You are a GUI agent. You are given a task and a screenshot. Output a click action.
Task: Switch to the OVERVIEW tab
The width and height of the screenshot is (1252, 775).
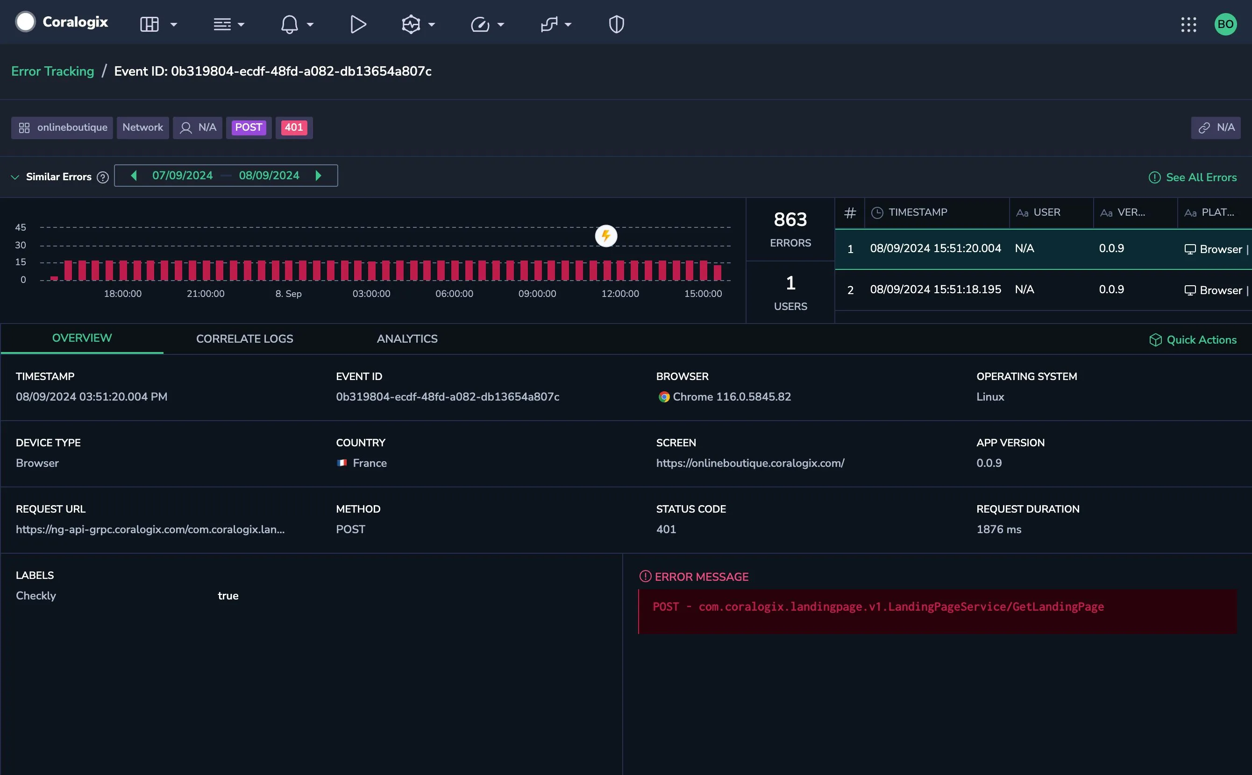coord(82,338)
